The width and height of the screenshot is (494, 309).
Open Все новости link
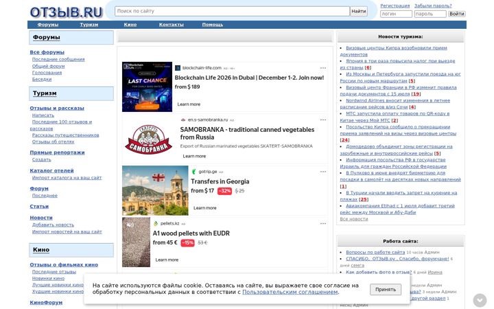[x=354, y=219]
